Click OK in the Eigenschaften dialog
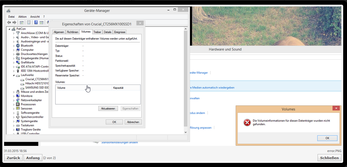The height and width of the screenshot is (167, 347). click(x=114, y=122)
